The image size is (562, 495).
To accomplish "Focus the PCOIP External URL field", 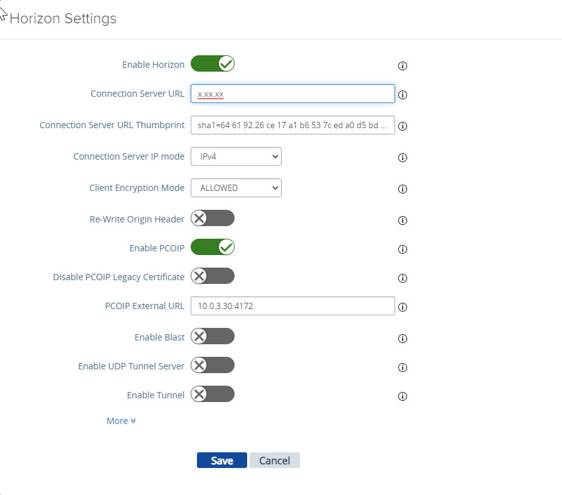I will coord(293,306).
